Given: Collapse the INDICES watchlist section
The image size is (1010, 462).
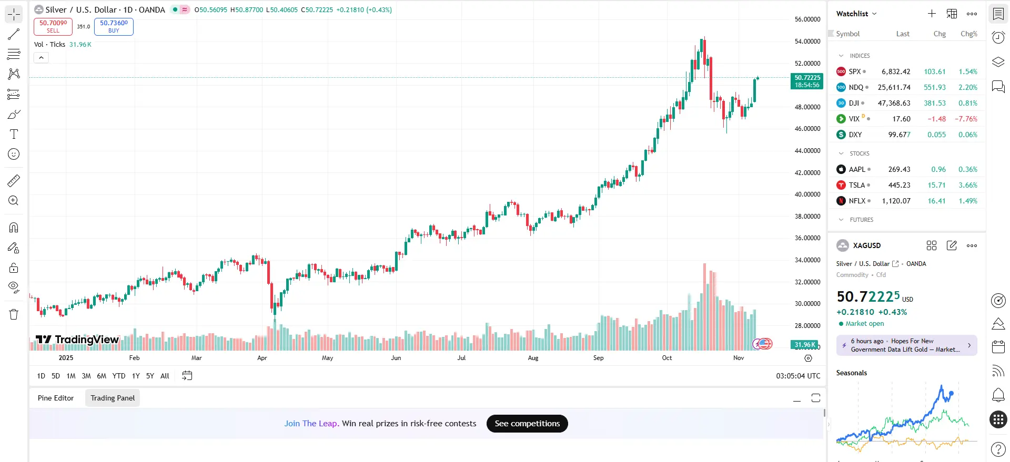Looking at the screenshot, I should pyautogui.click(x=841, y=56).
